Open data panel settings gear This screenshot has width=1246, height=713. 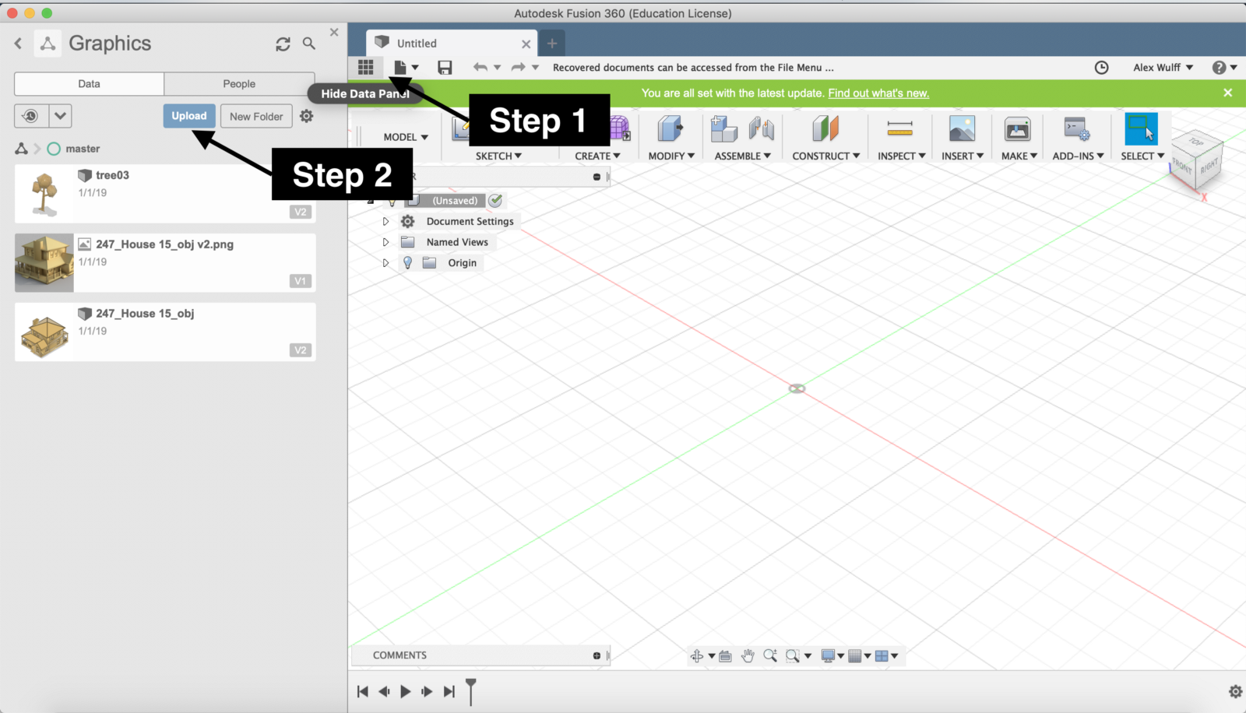(x=307, y=116)
